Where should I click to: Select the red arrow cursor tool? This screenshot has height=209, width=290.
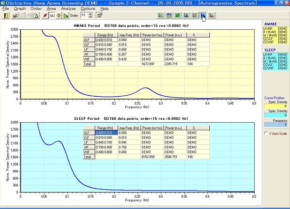(x=44, y=15)
